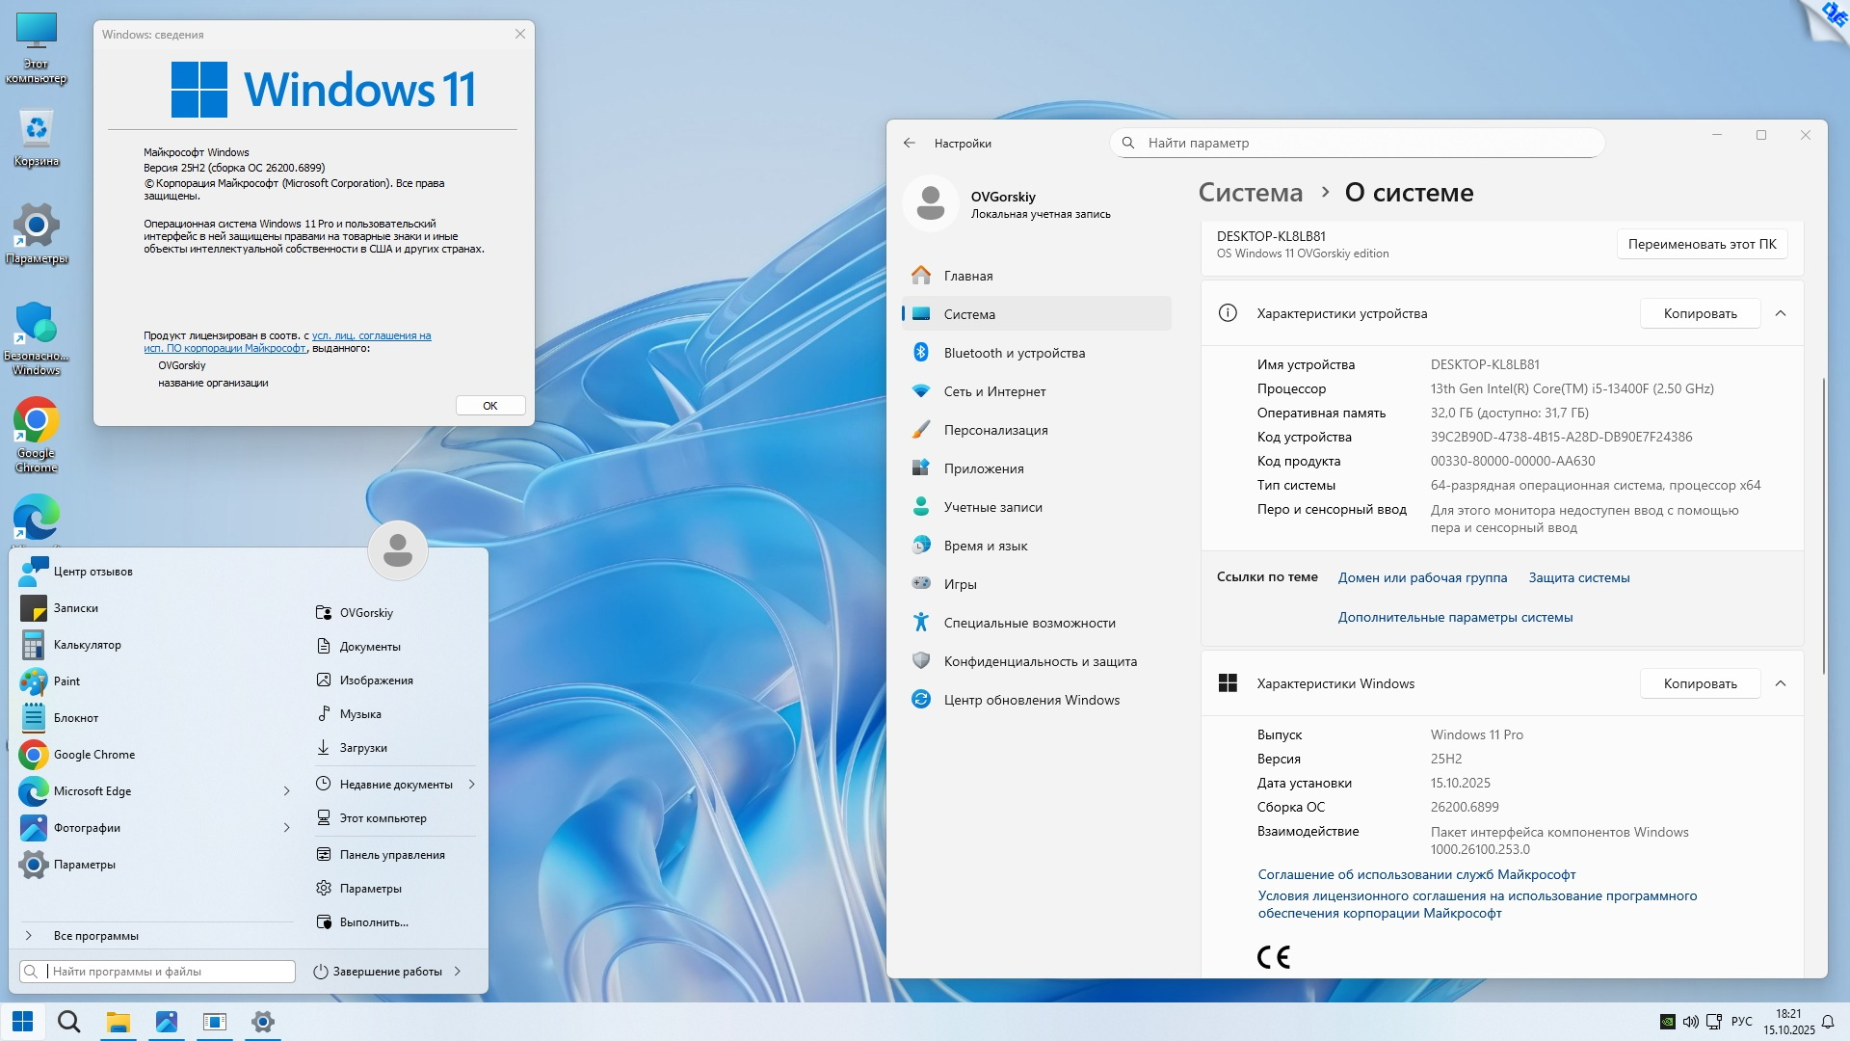
Task: Click the taskbar search magnifier icon
Action: [69, 1022]
